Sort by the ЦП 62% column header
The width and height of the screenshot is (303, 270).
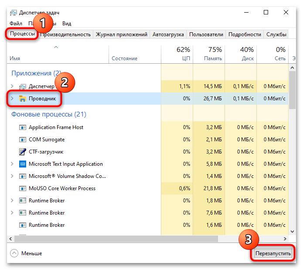pyautogui.click(x=177, y=54)
